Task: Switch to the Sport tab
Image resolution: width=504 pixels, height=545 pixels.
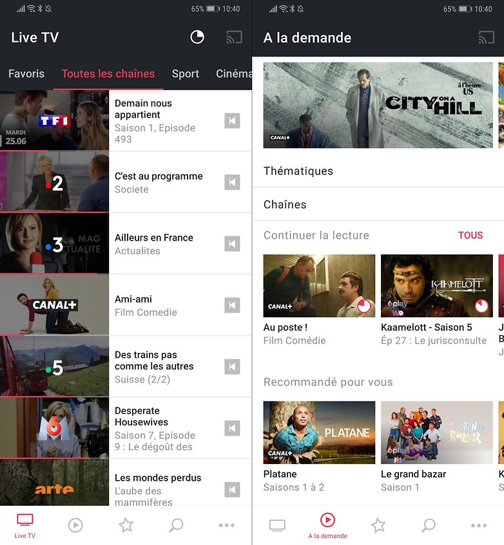Action: [x=185, y=74]
